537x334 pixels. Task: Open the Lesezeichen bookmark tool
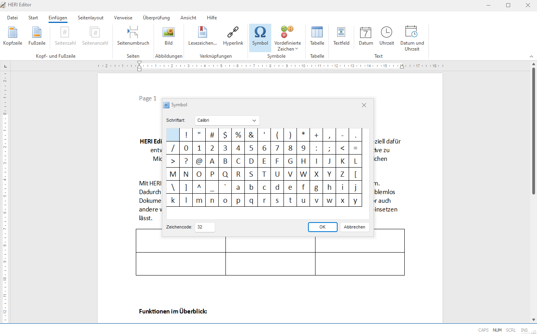click(x=203, y=36)
